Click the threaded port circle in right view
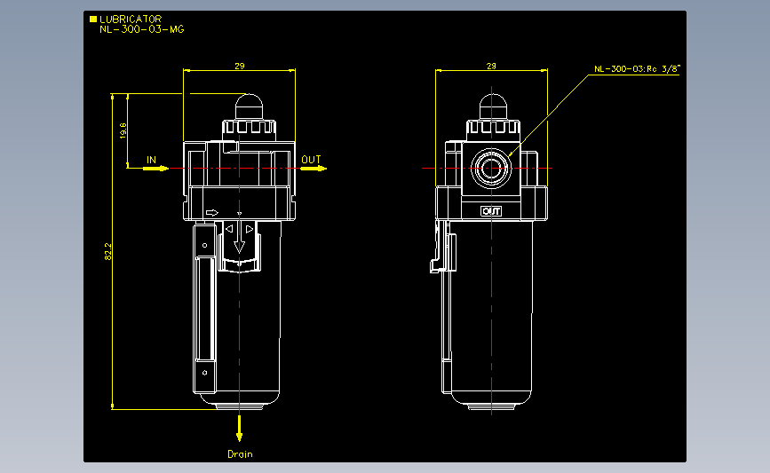Viewport: 770px width, 473px height. 491,169
